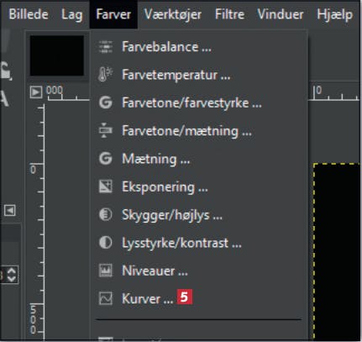Click the Eksponering icon
362x342 pixels.
(106, 187)
